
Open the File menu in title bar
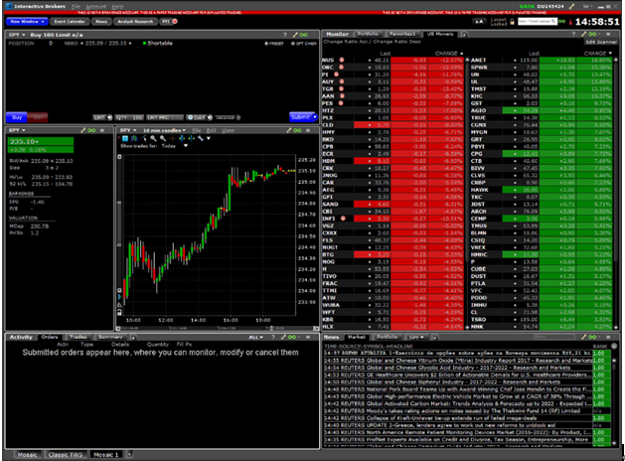76,6
